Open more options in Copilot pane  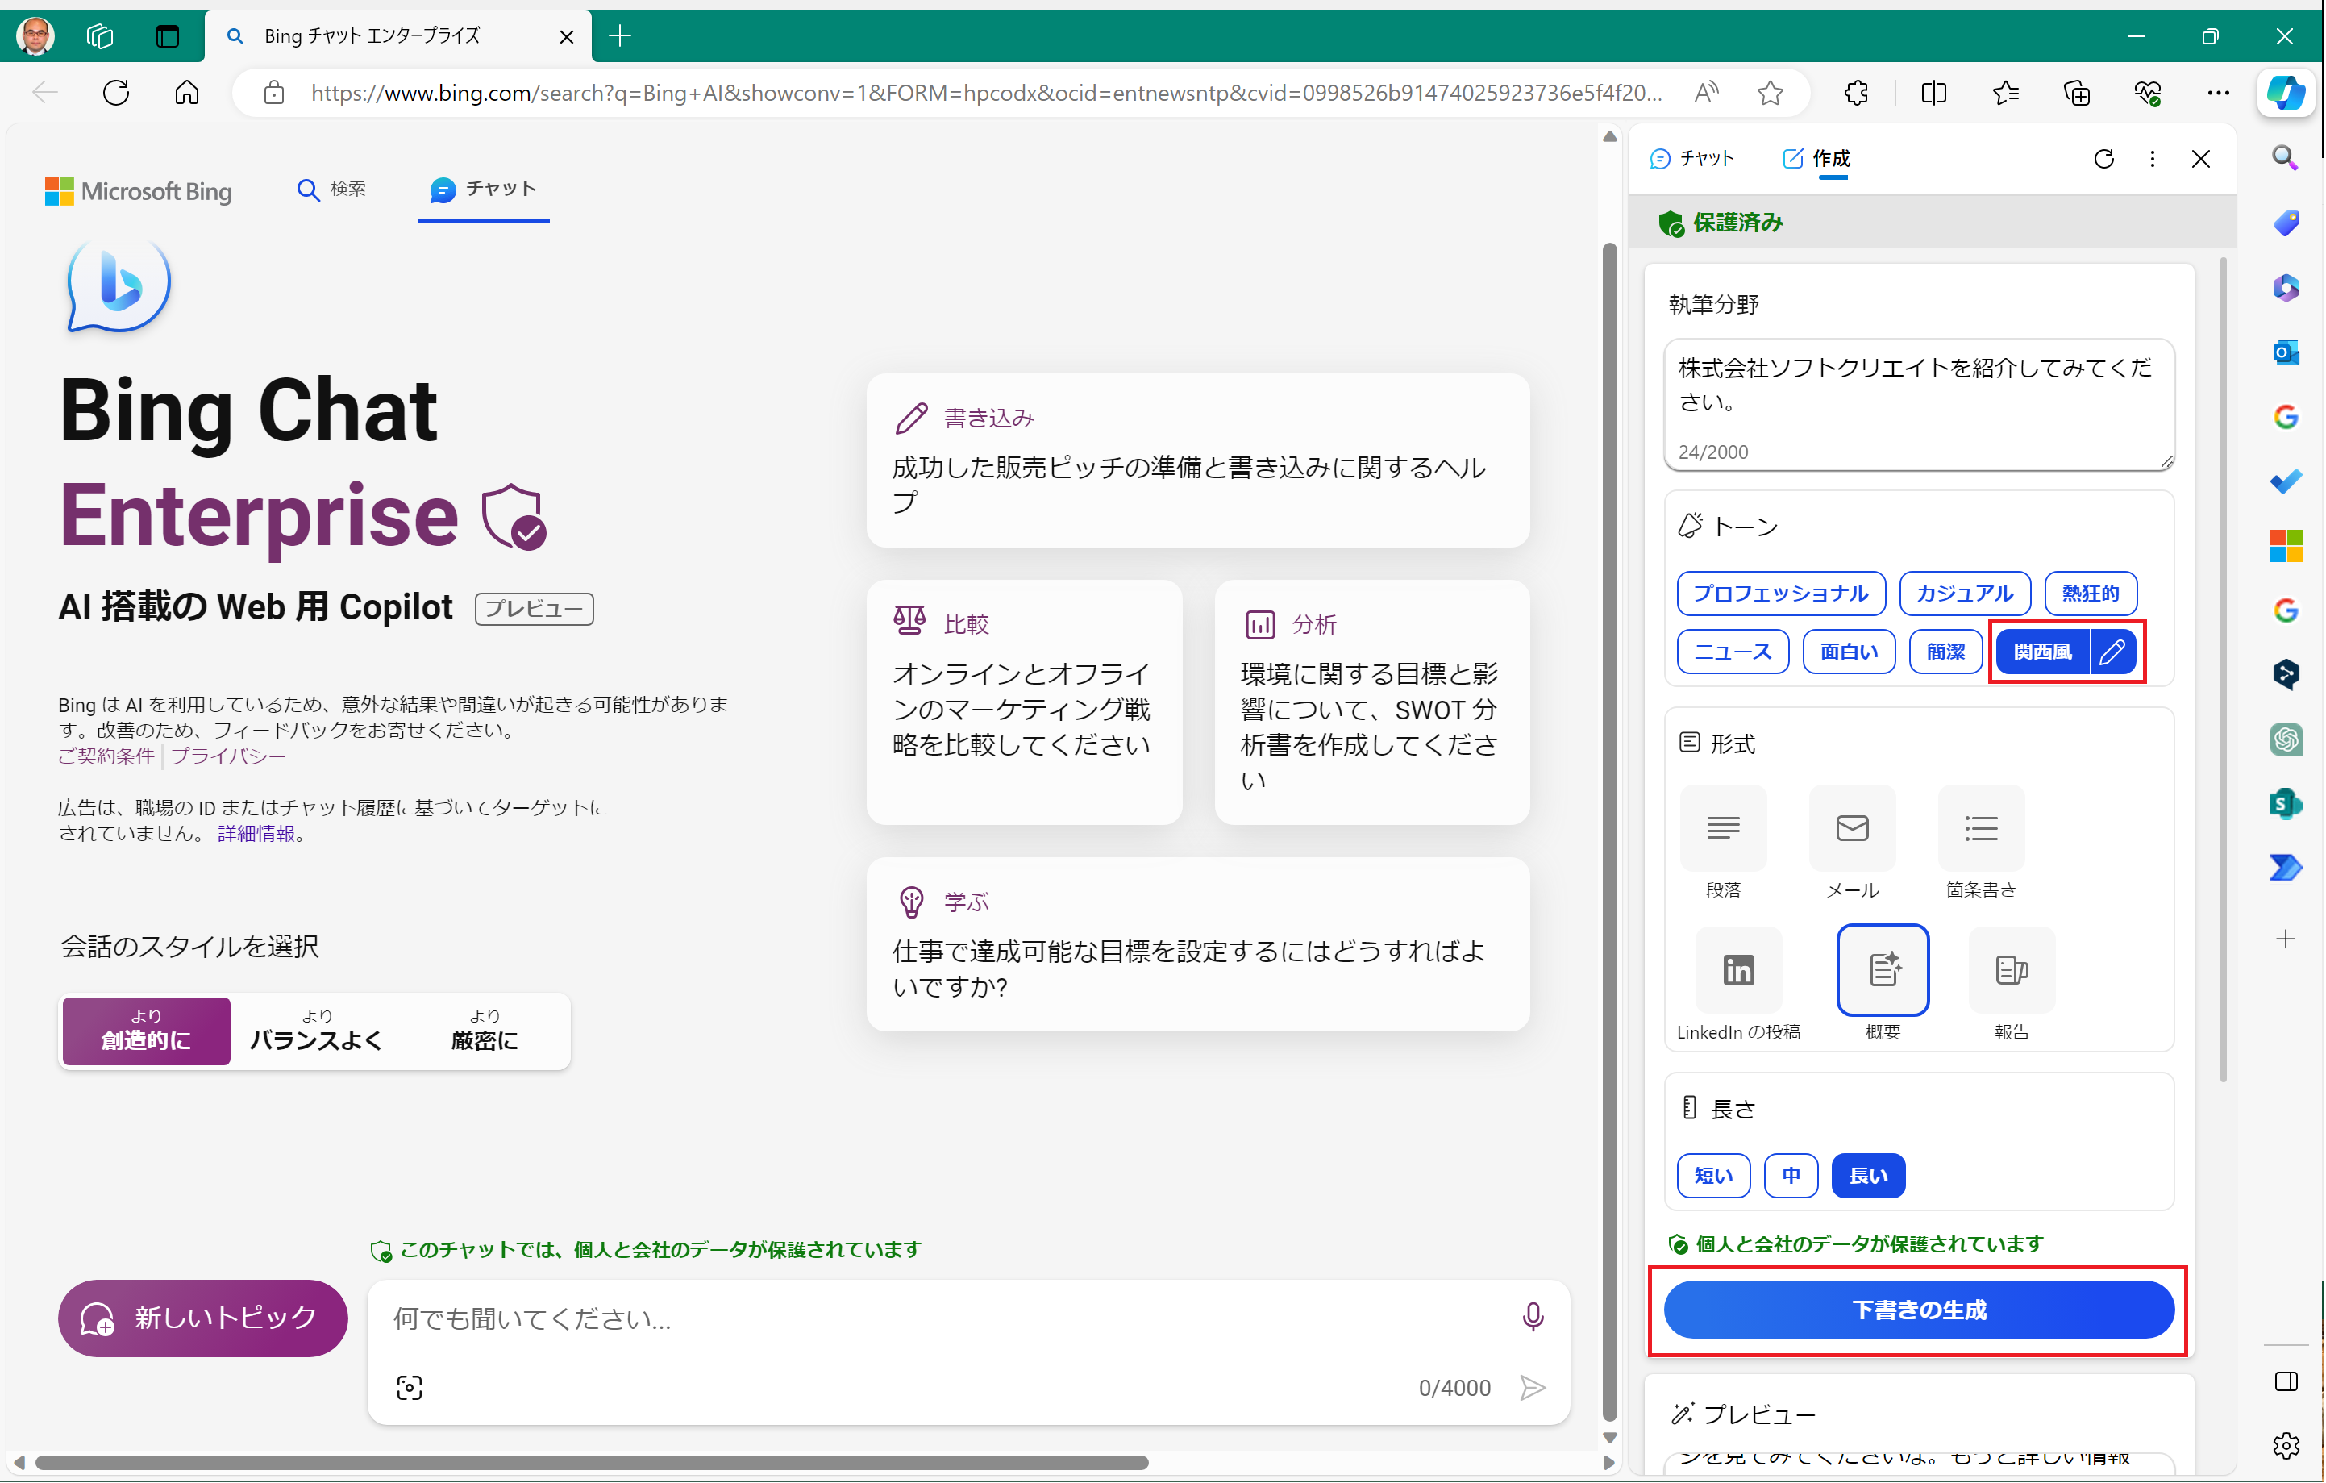point(2152,158)
